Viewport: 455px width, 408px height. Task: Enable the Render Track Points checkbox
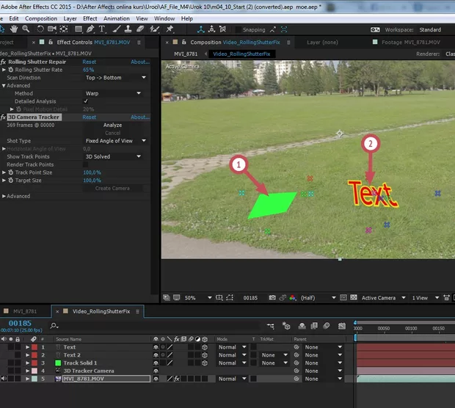click(87, 164)
